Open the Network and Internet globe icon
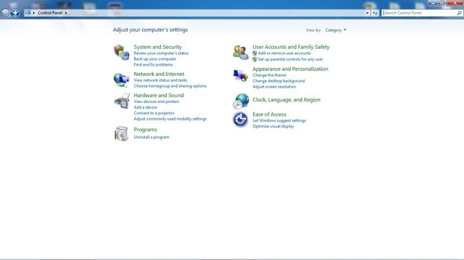 click(121, 80)
